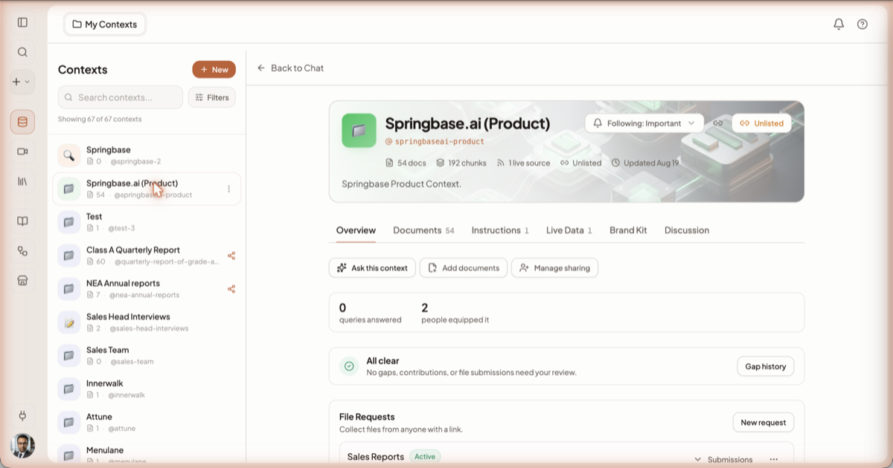This screenshot has height=468, width=893.
Task: Switch to the Overview tab
Action: tap(356, 230)
